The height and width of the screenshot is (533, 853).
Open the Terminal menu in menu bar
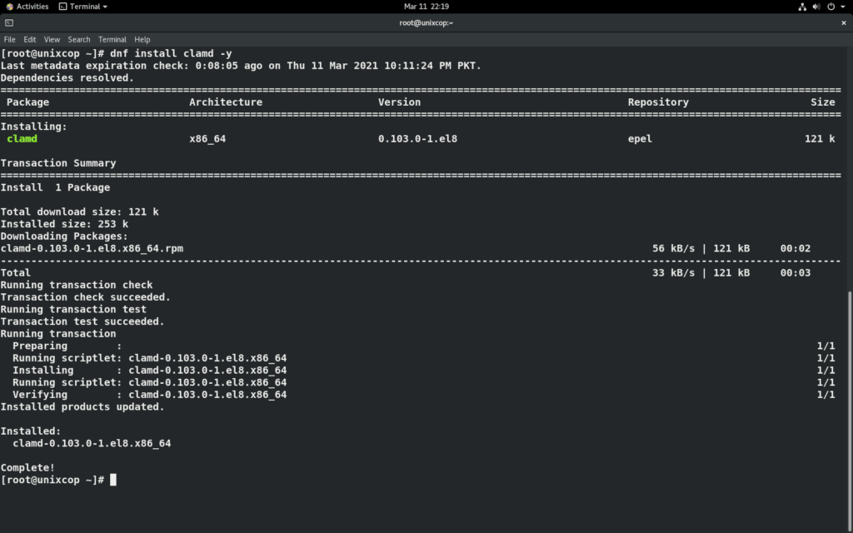click(112, 40)
